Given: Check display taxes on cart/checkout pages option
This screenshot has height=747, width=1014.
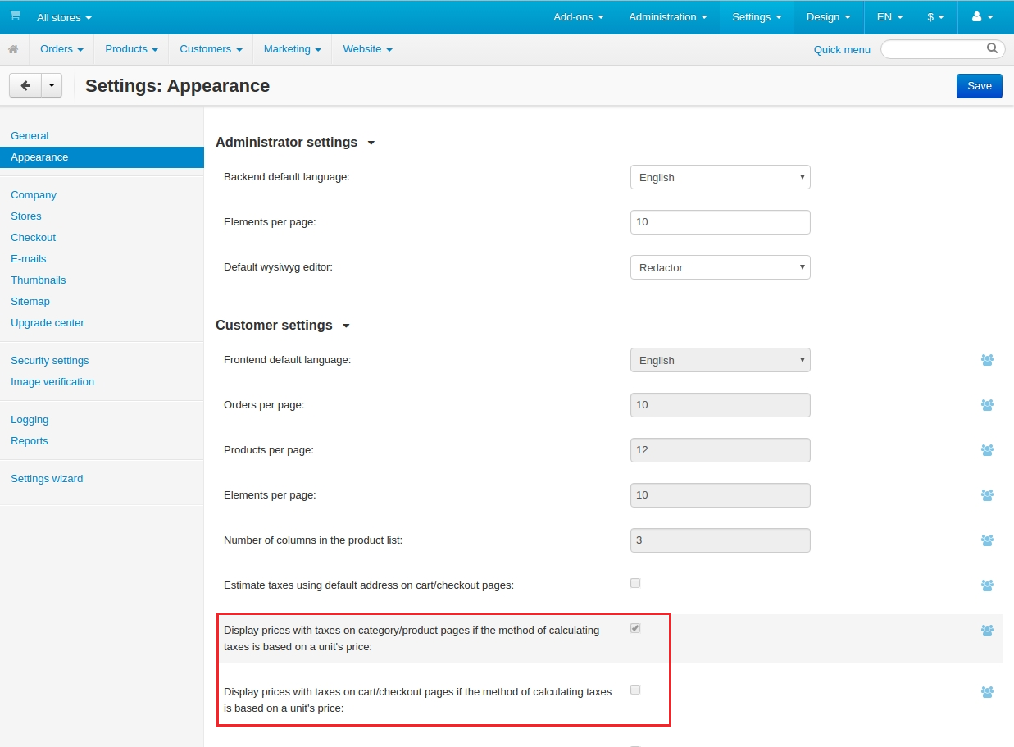Looking at the screenshot, I should click(x=635, y=690).
